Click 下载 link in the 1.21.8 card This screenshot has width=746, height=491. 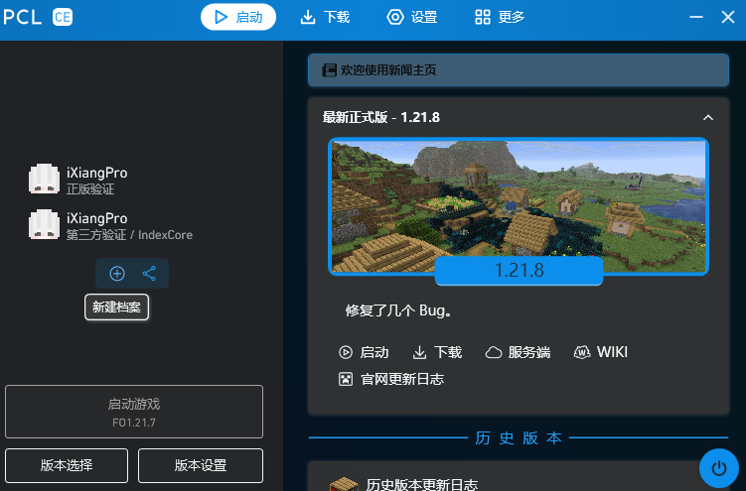[x=437, y=352]
